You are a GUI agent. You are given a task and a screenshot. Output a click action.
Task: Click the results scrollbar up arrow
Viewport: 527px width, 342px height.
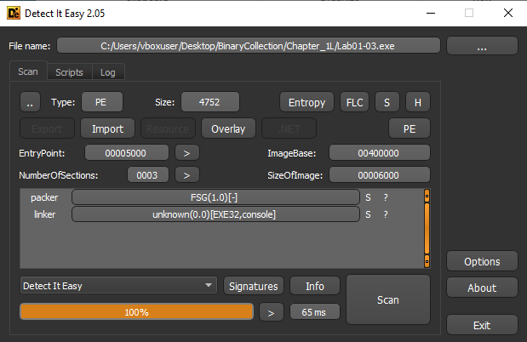tap(427, 196)
